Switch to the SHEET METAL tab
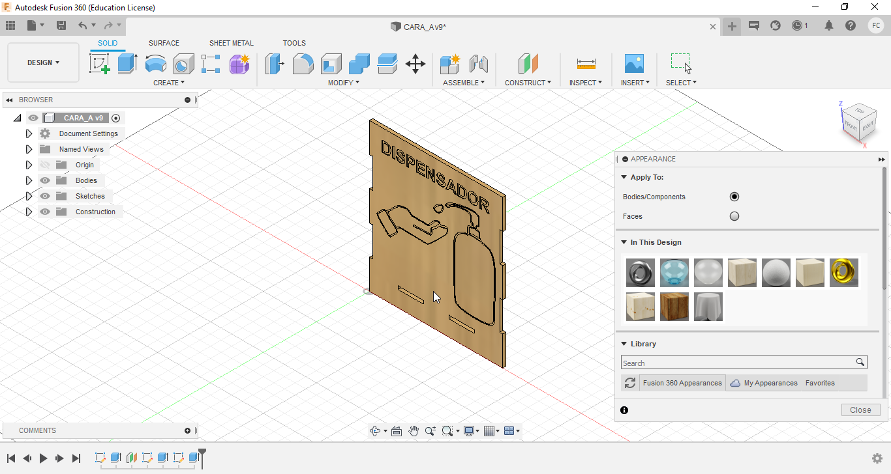The height and width of the screenshot is (474, 891). (232, 43)
